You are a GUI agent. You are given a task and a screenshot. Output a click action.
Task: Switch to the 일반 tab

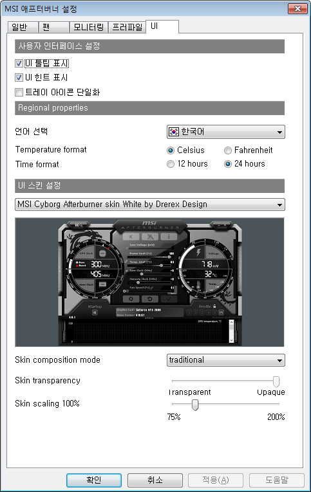(23, 27)
